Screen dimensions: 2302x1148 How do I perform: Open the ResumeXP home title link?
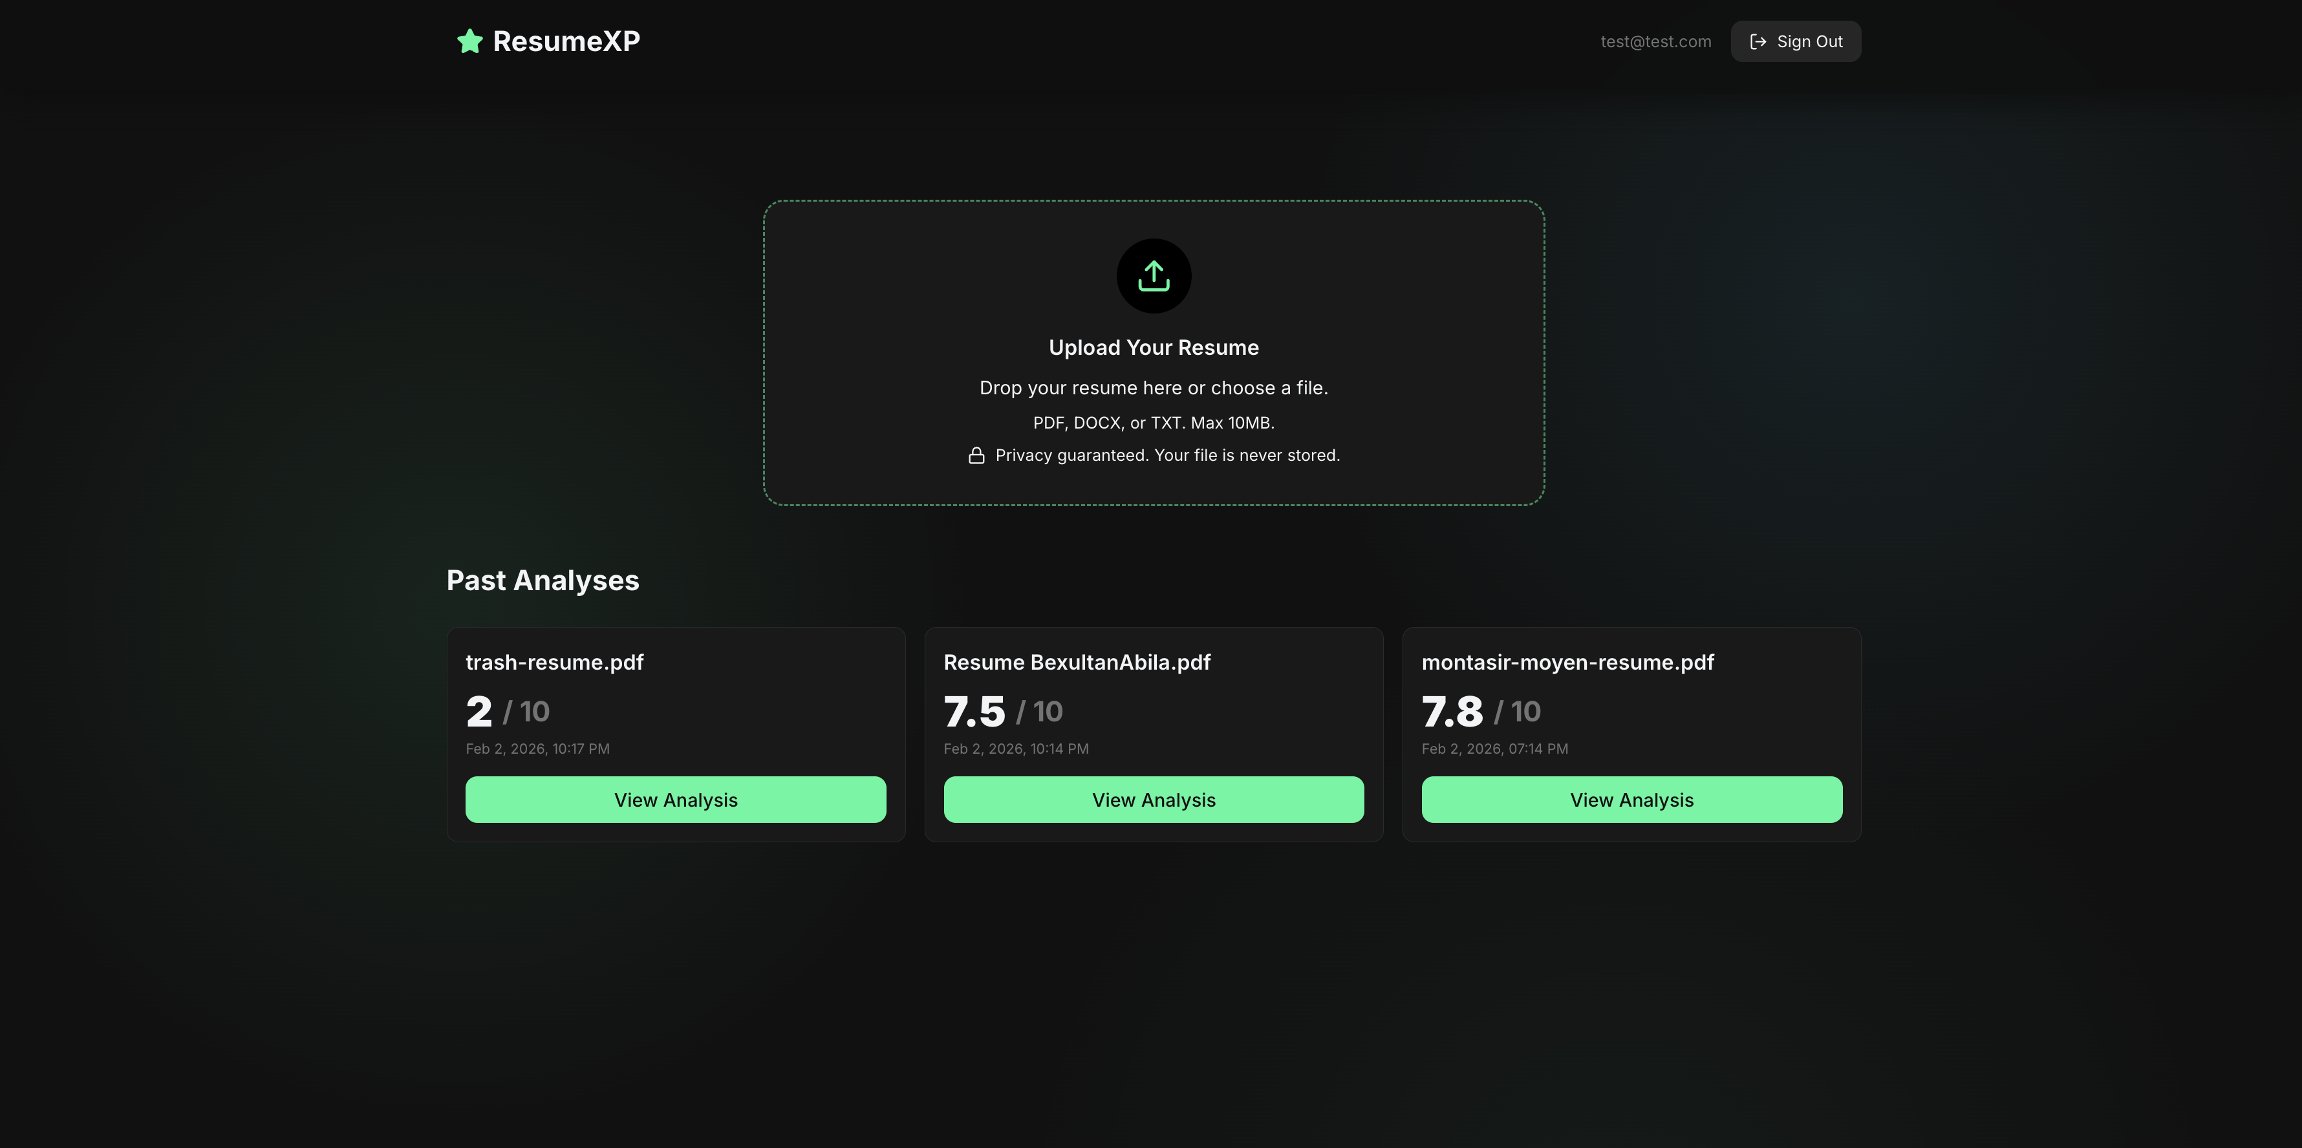(566, 41)
